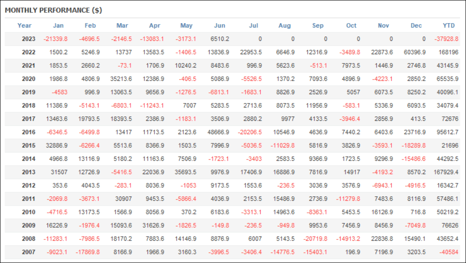Viewport: 466px width, 263px height.
Task: Click the 2016 June value 48666.9
Action: 218,132
